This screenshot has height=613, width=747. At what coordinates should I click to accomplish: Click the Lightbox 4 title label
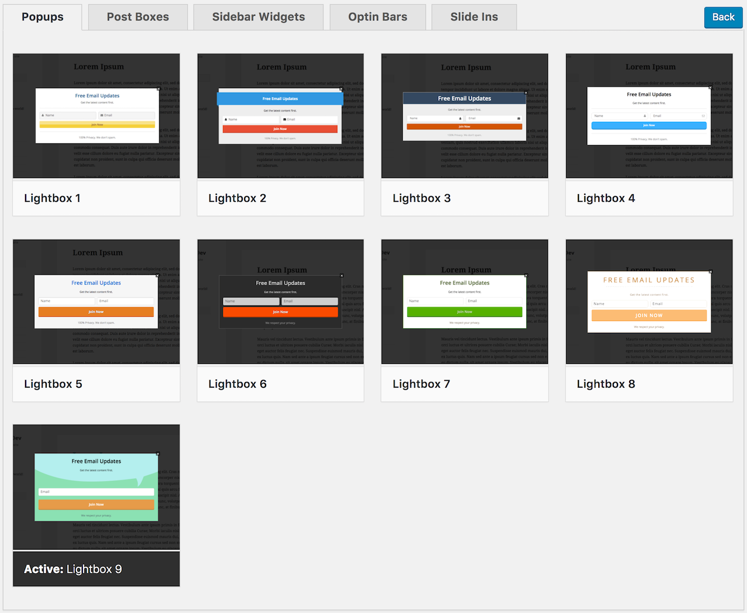coord(606,198)
